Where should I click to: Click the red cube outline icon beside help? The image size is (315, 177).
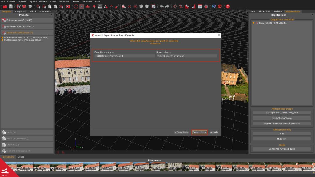220,6
